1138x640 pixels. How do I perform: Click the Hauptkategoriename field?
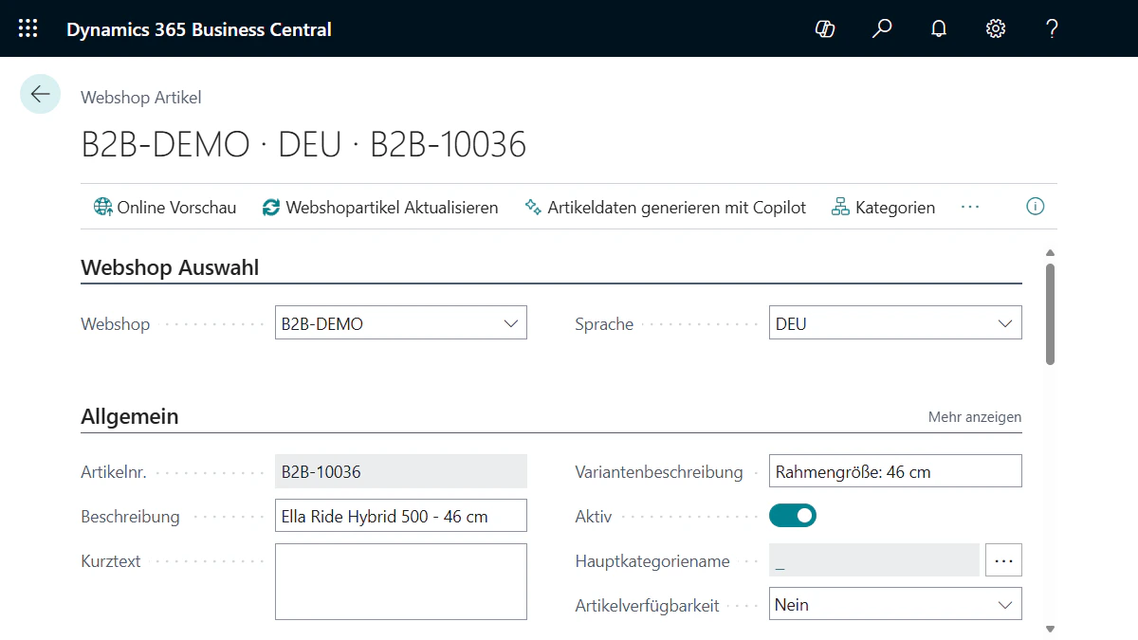coord(874,560)
